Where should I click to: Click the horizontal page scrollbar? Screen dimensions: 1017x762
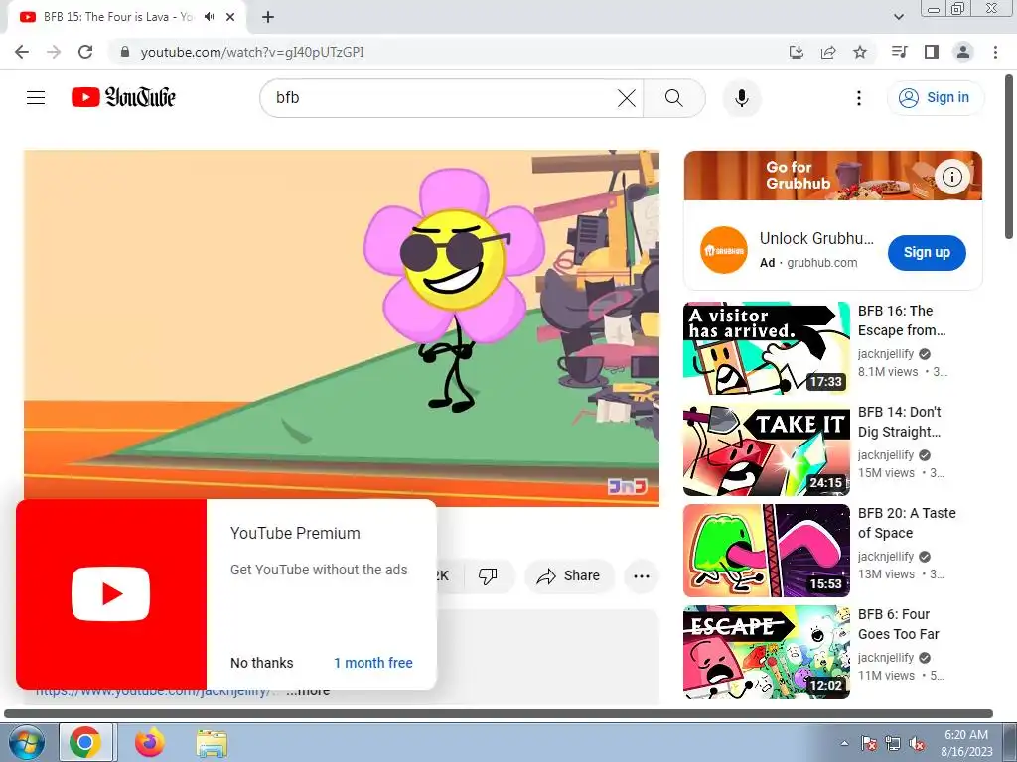tap(499, 713)
